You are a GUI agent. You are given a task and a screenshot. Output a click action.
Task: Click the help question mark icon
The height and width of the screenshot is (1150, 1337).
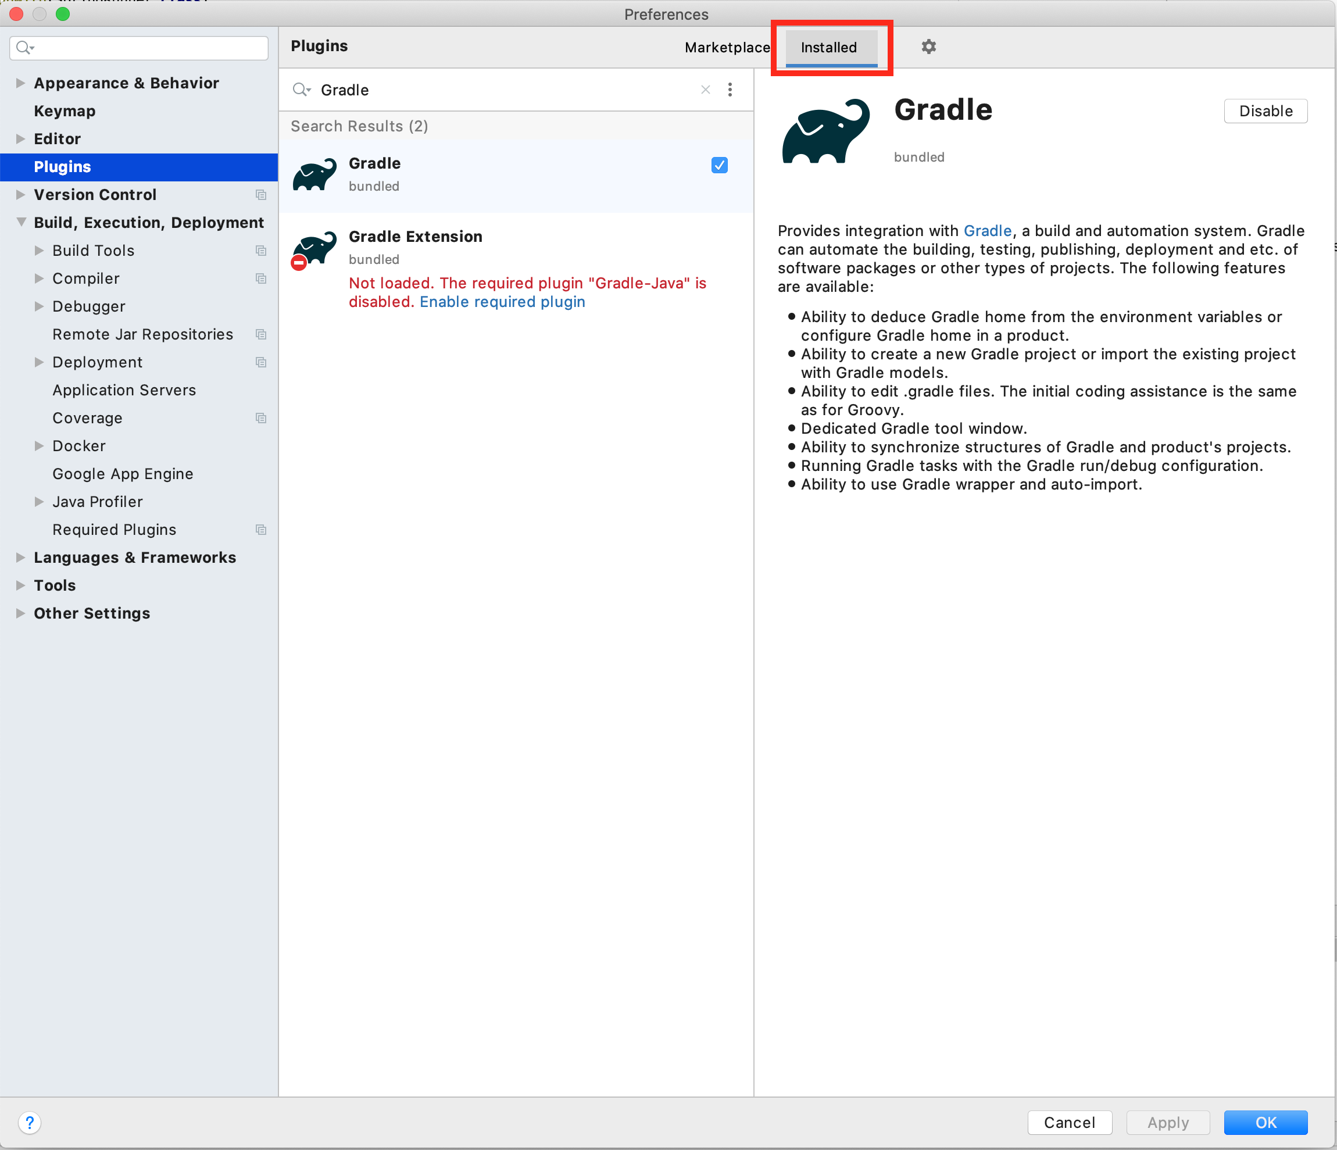[29, 1122]
